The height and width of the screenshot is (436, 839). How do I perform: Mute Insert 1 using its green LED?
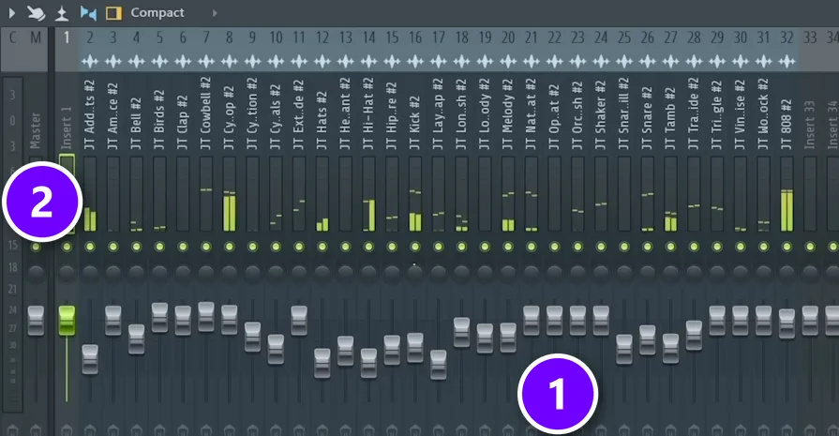[x=67, y=247]
